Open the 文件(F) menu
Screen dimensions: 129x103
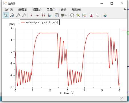9,10
